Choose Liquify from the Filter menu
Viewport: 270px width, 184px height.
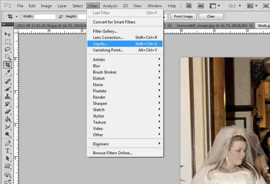point(125,44)
